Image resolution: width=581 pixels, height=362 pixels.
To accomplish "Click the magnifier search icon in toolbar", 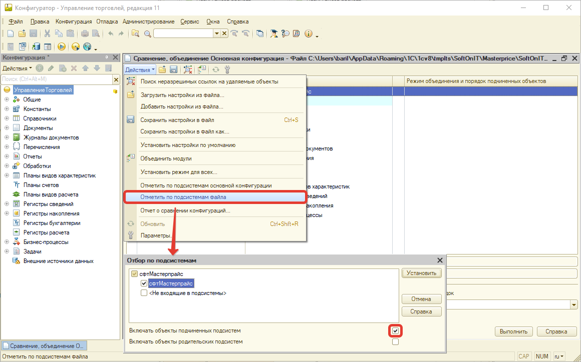I will [147, 33].
